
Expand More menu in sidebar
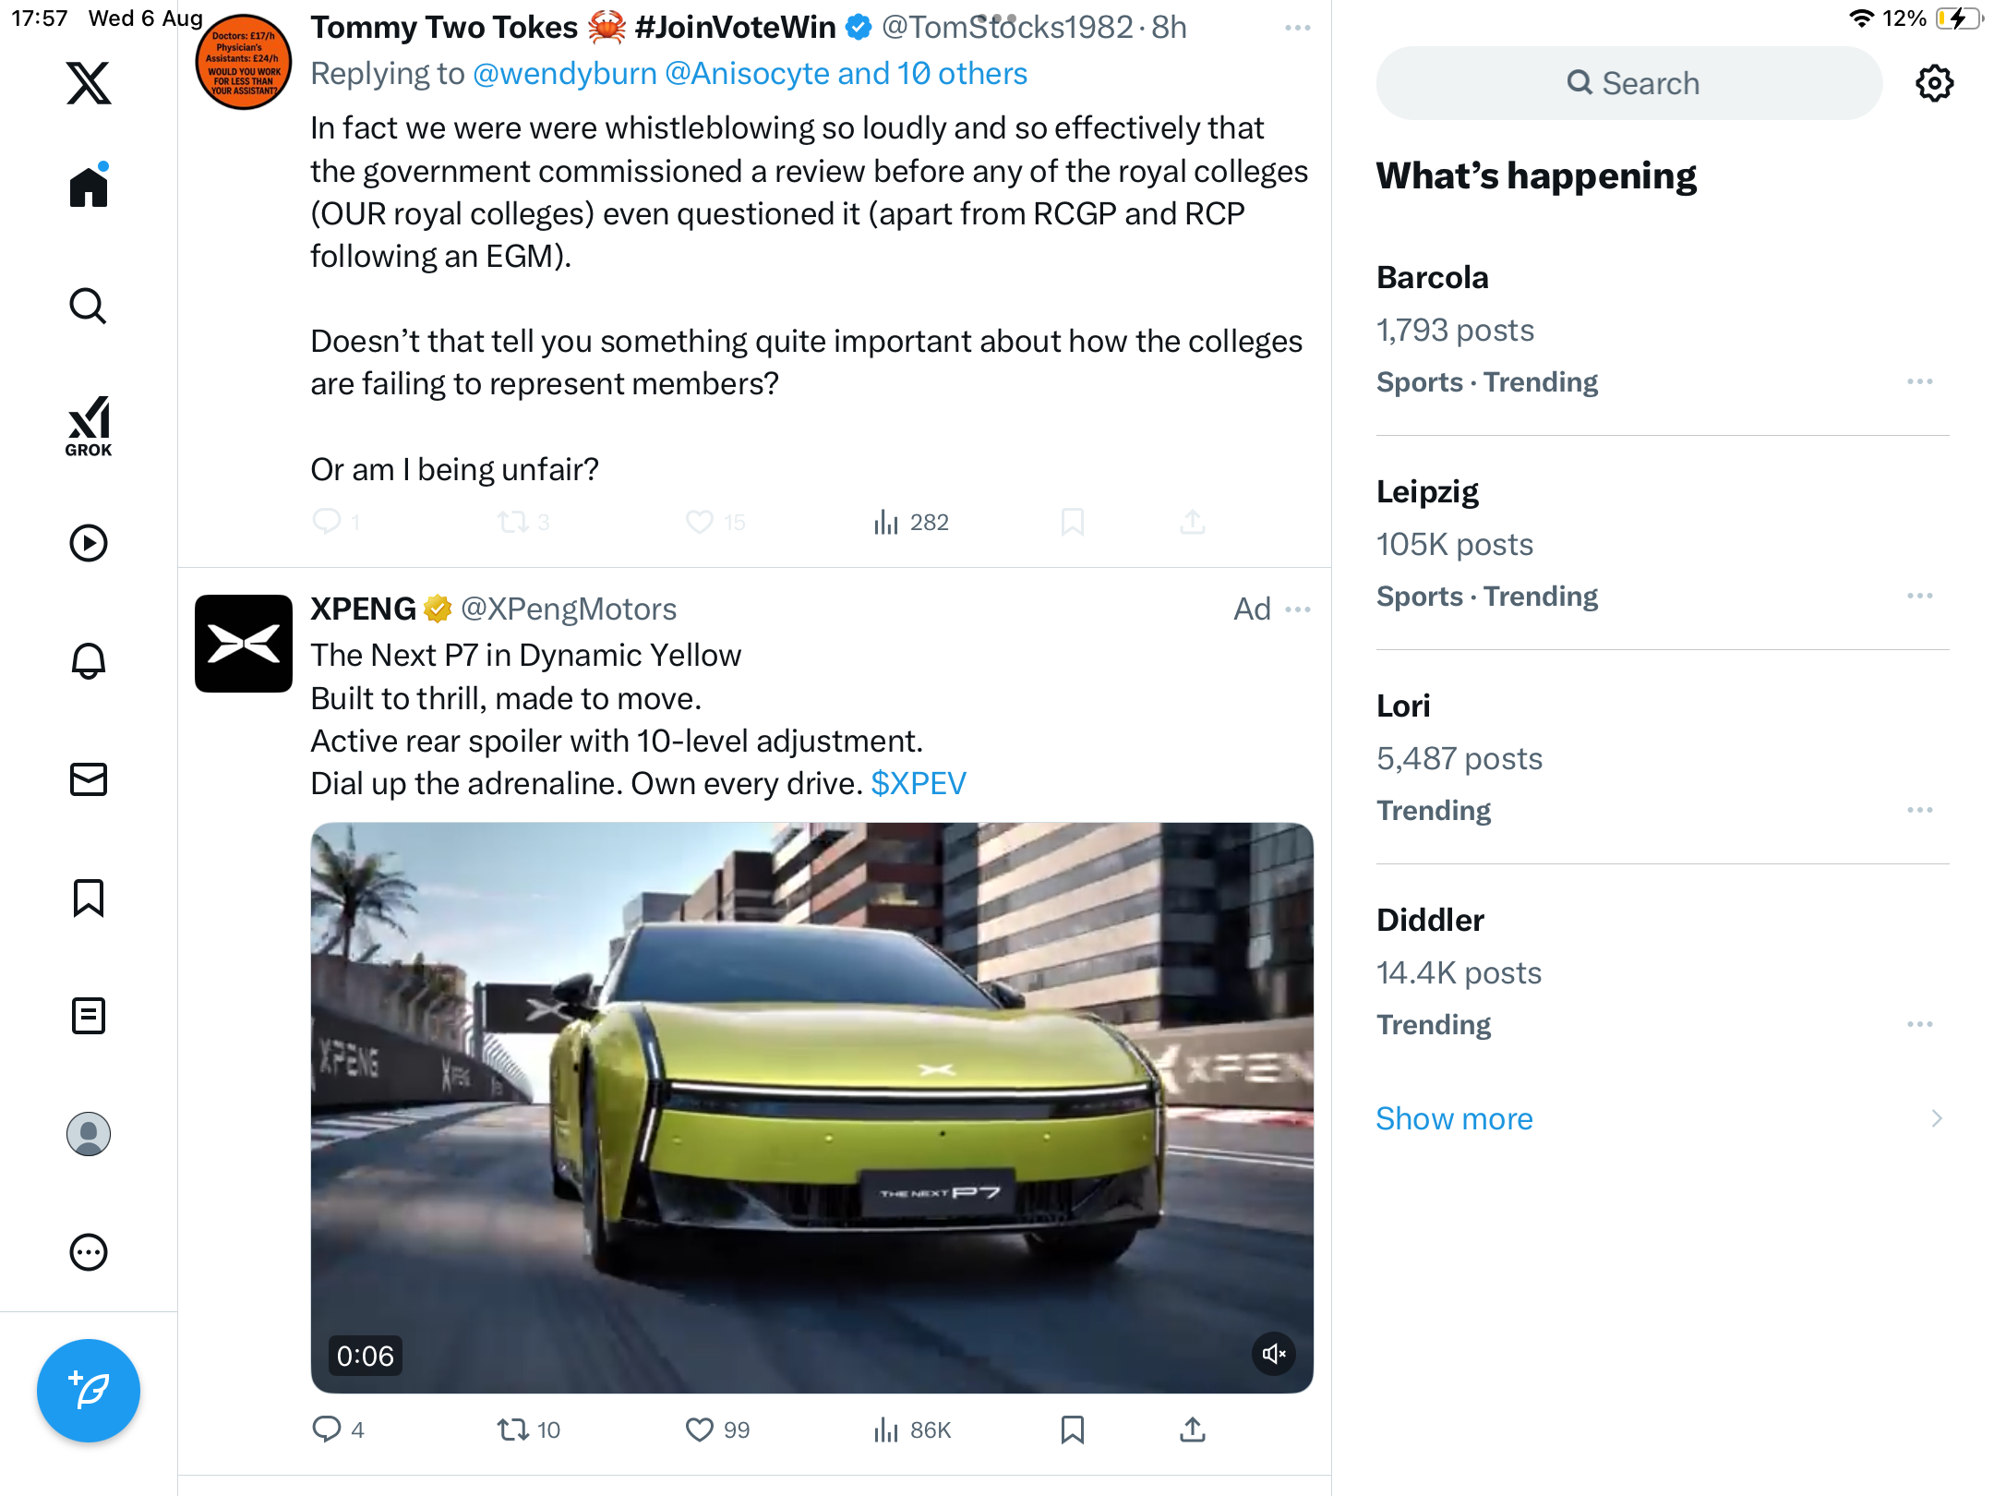[89, 1252]
